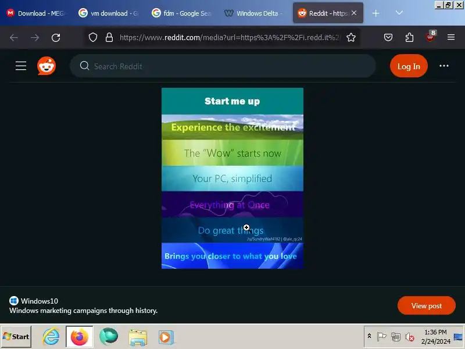This screenshot has height=349, width=465.
Task: Open the tracking protection shield icon
Action: (93, 37)
